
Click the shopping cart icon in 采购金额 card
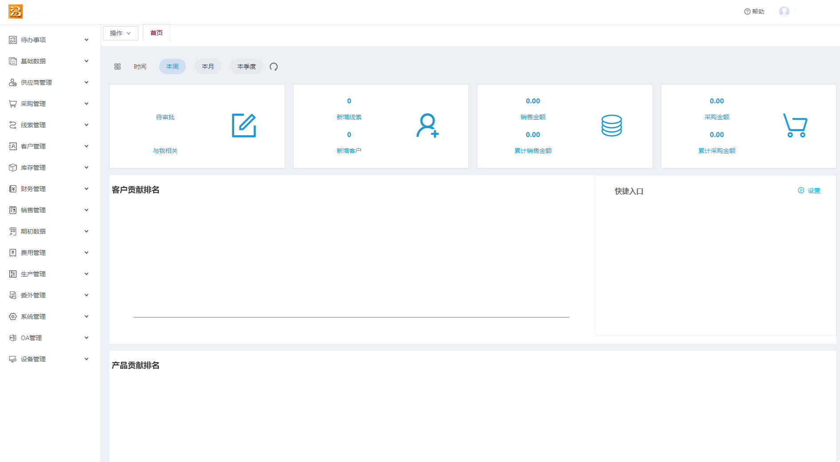pyautogui.click(x=795, y=125)
